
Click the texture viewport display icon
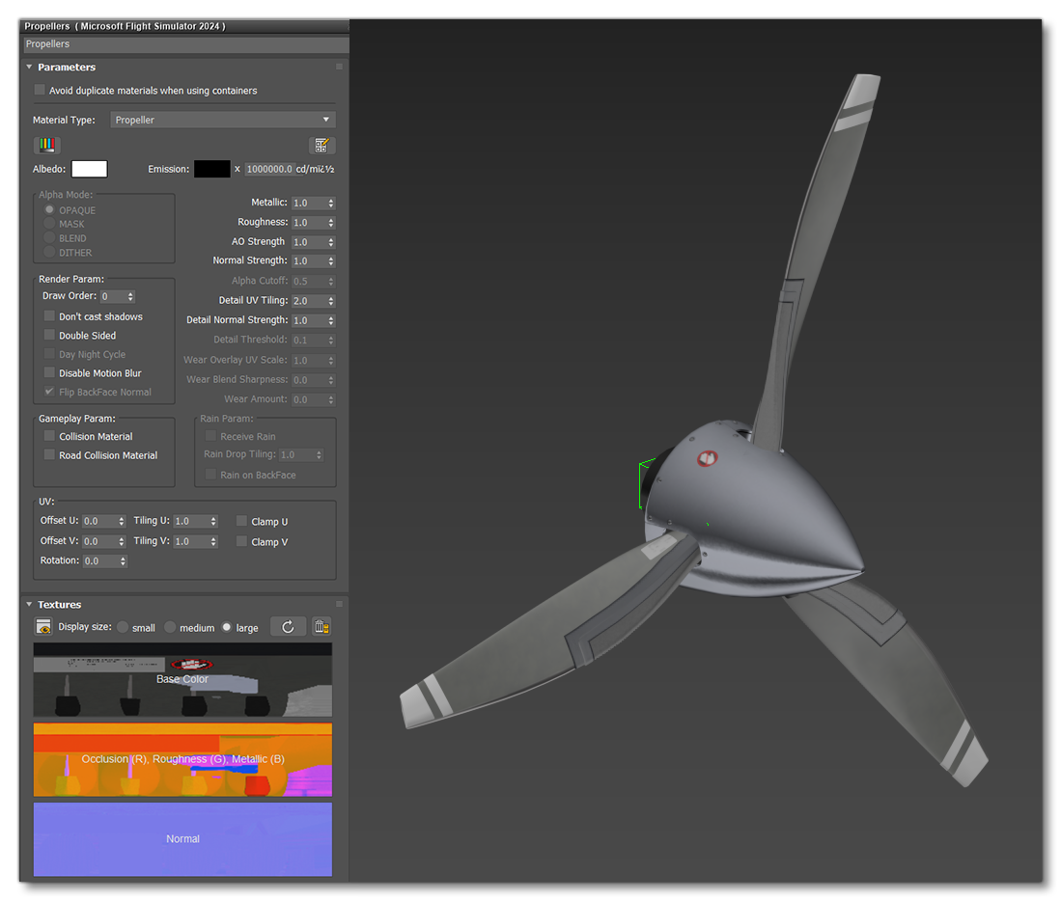point(42,626)
